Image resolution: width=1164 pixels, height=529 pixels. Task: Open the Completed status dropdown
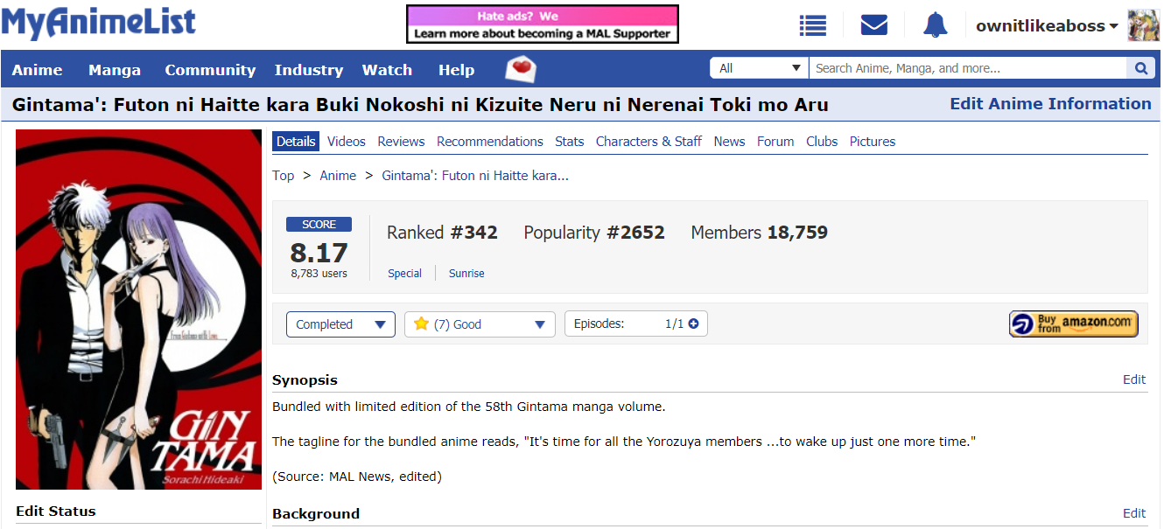[x=340, y=324]
